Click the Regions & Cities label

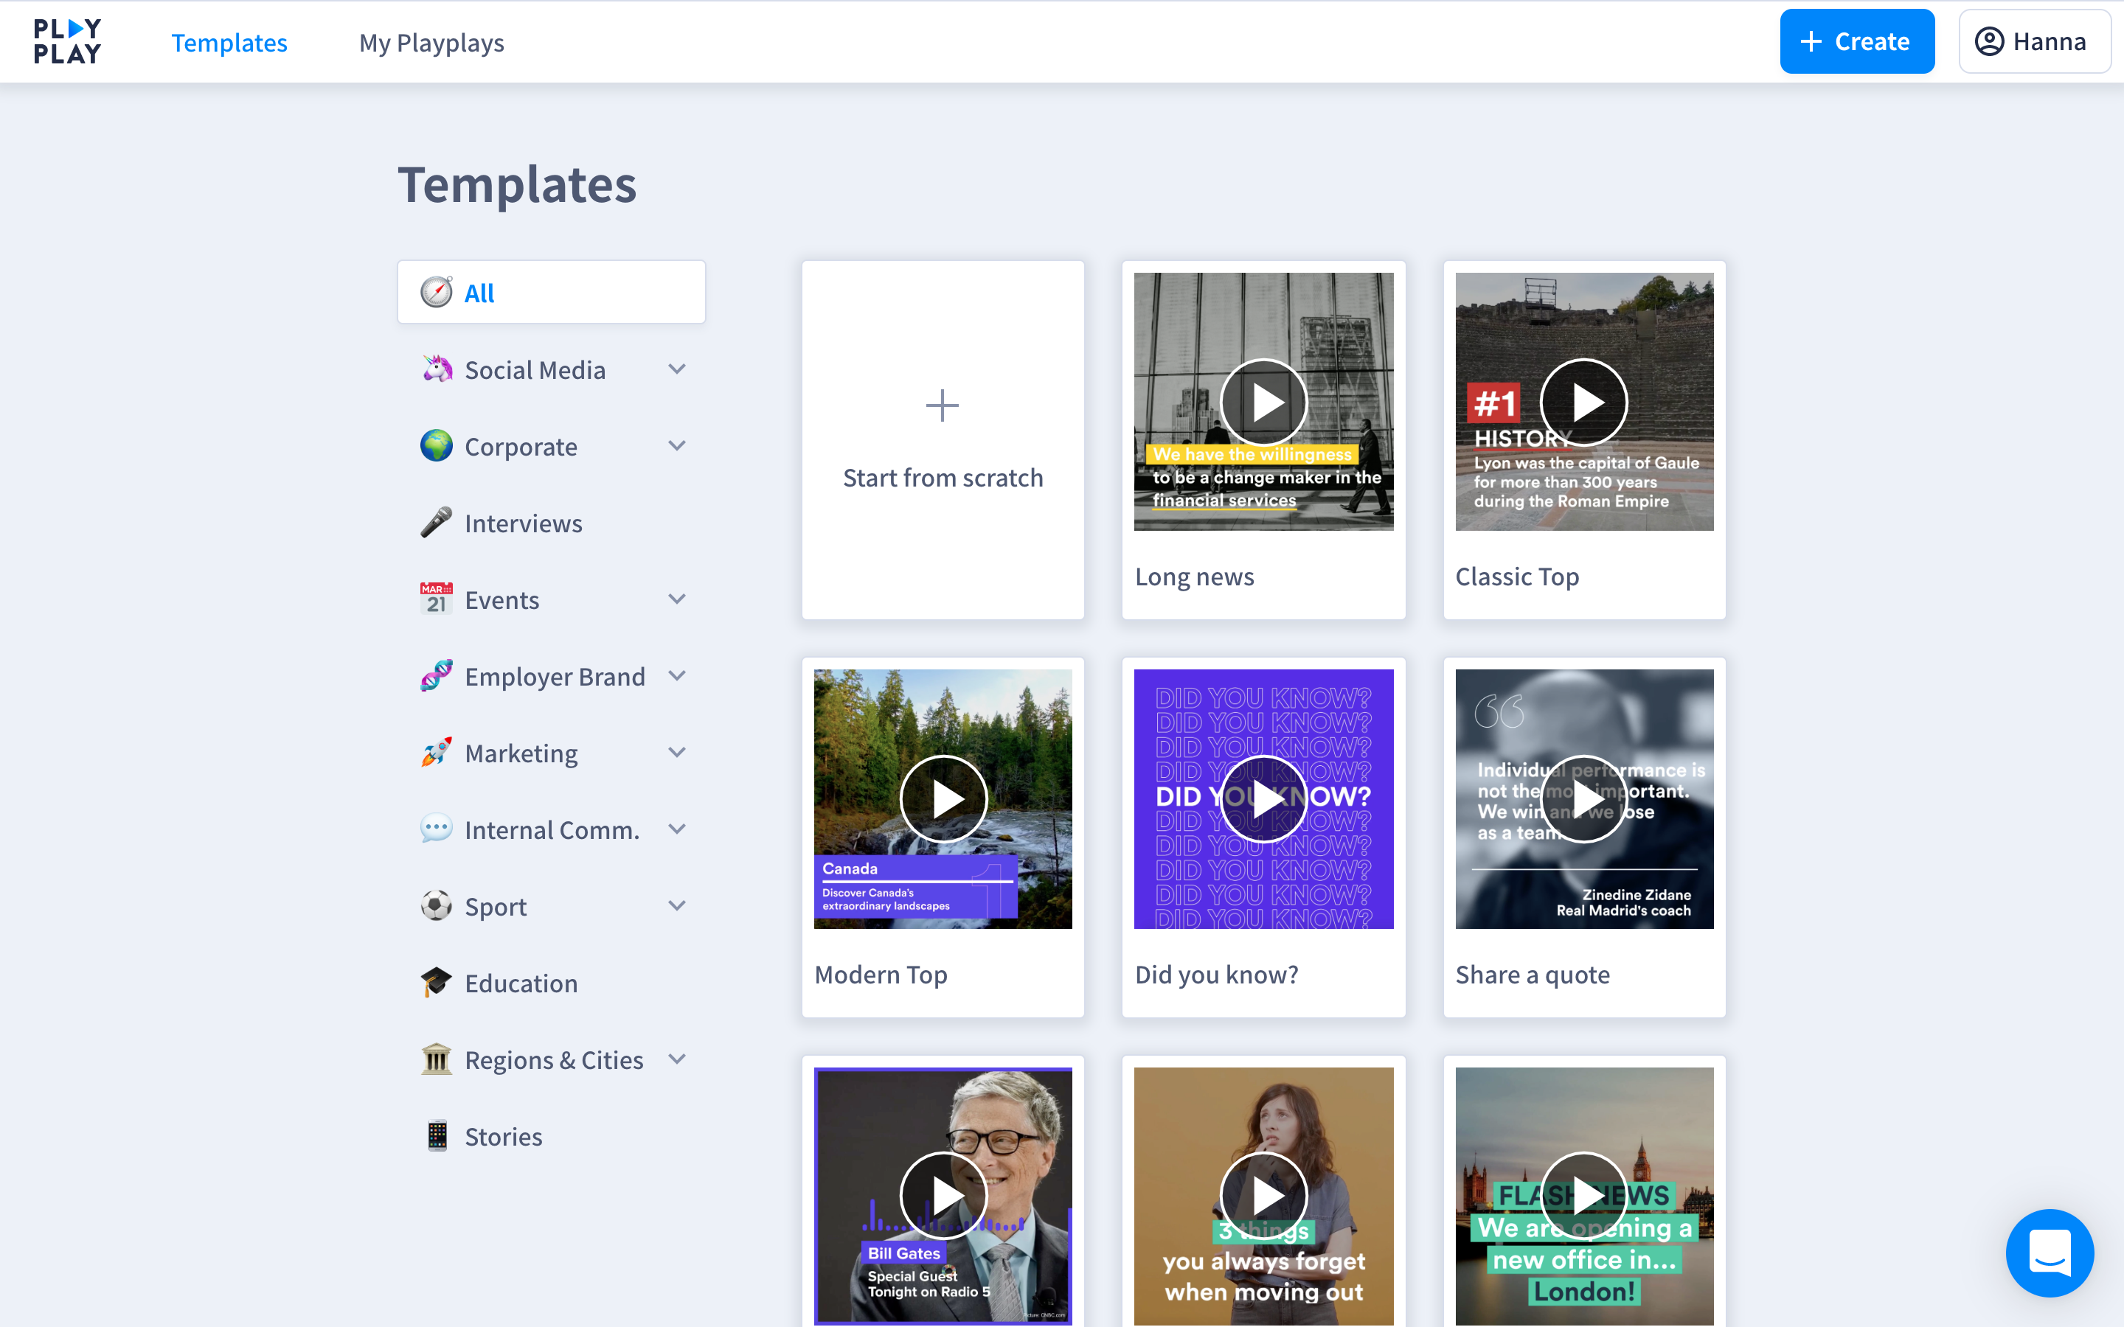tap(555, 1060)
